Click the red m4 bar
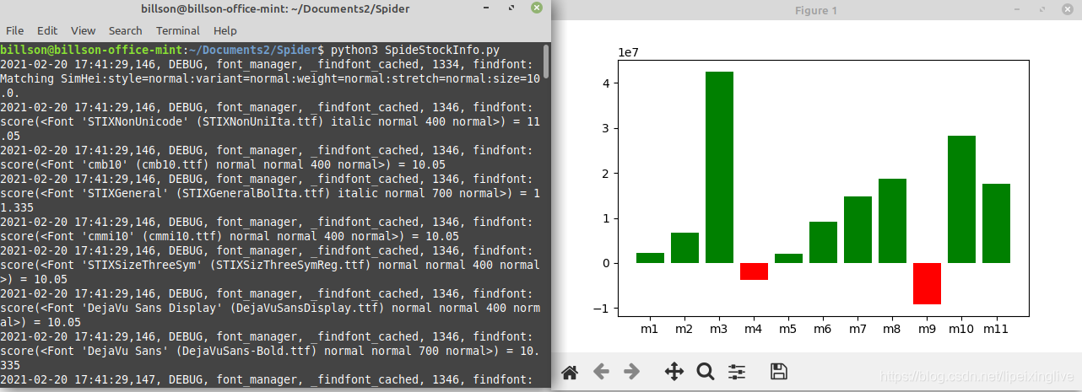This screenshot has height=392, width=1082. click(754, 271)
